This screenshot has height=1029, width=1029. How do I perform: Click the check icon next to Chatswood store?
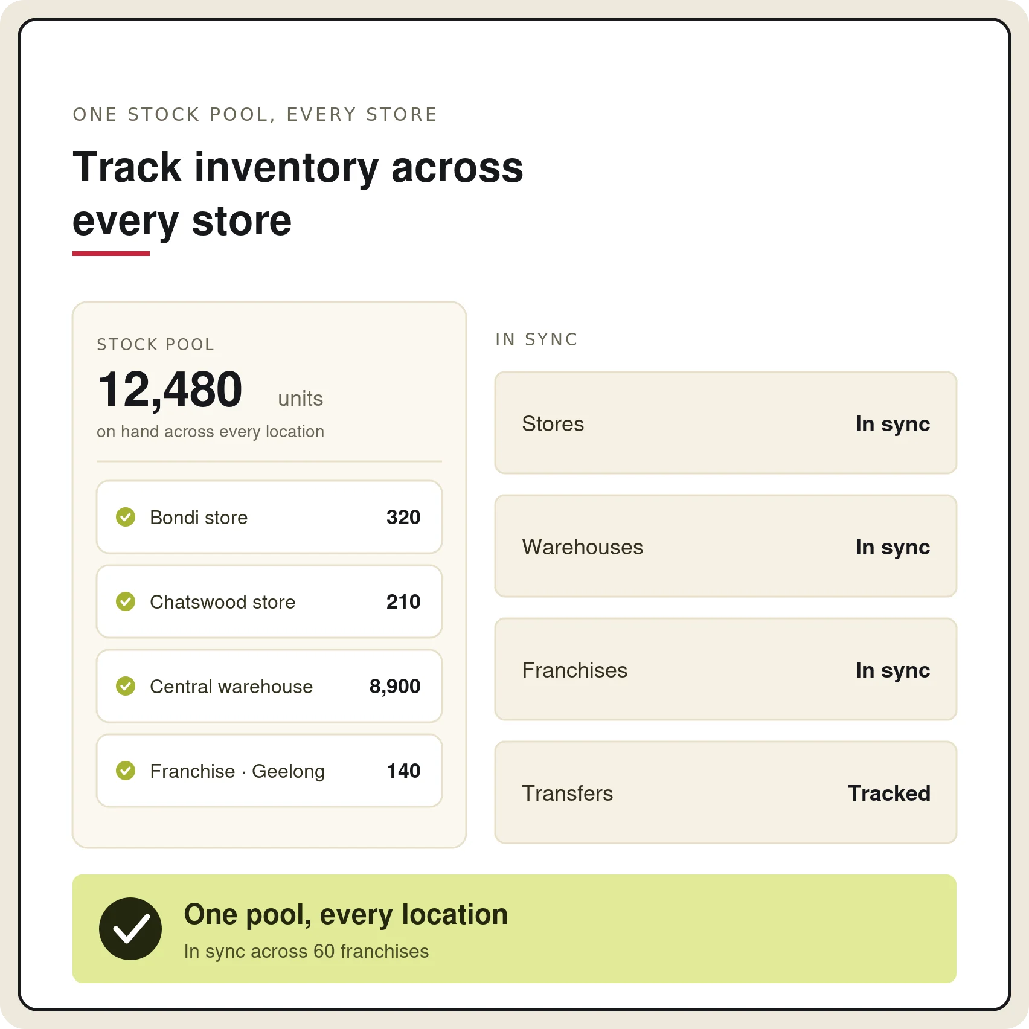coord(126,601)
